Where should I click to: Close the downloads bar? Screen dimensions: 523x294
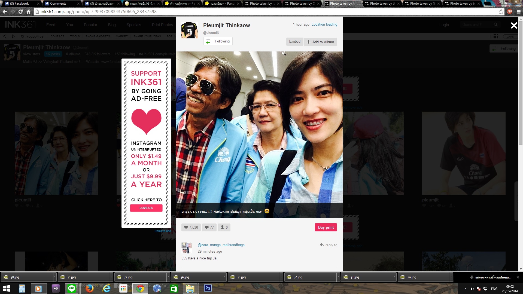coord(518,277)
